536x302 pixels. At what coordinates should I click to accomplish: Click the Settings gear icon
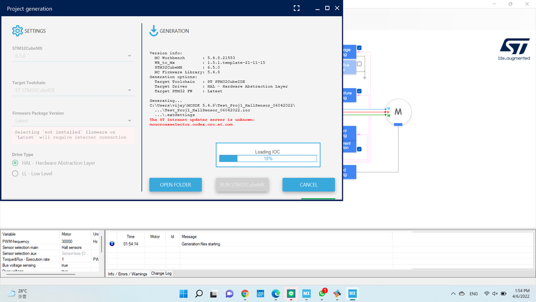coord(17,31)
